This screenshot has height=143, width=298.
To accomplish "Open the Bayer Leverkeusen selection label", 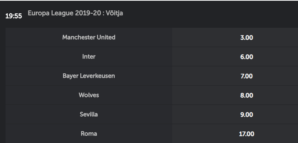I will tap(89, 76).
